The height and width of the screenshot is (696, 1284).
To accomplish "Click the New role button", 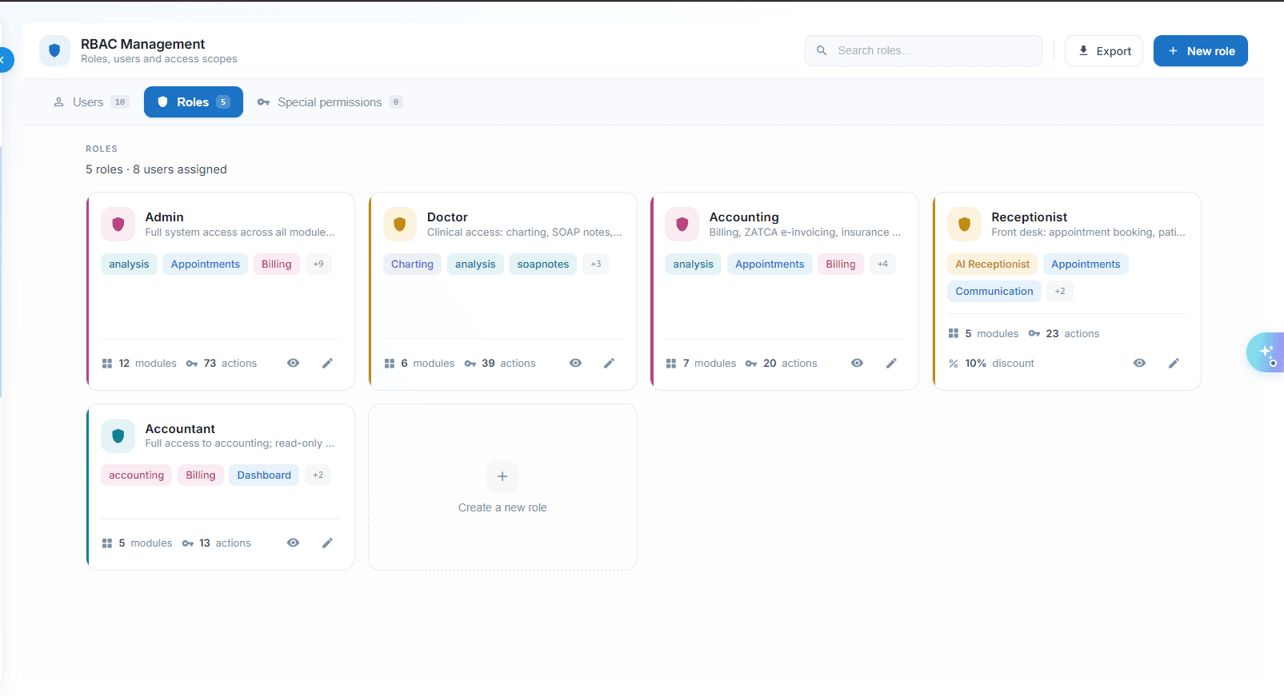I will (x=1201, y=51).
